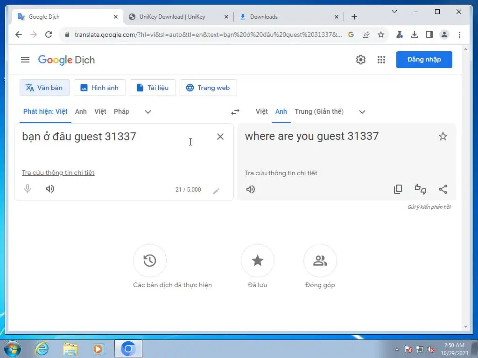Image resolution: width=478 pixels, height=358 pixels.
Task: Open Windows Media Player from taskbar
Action: 99,349
